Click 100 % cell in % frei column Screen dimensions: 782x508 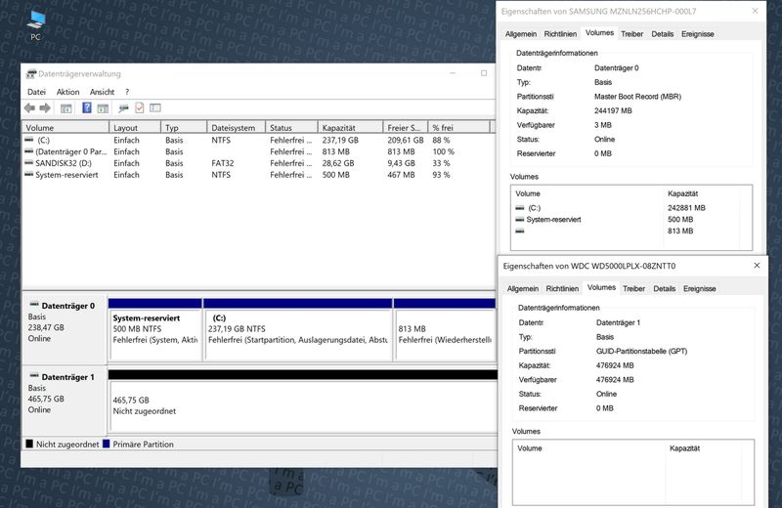click(444, 151)
